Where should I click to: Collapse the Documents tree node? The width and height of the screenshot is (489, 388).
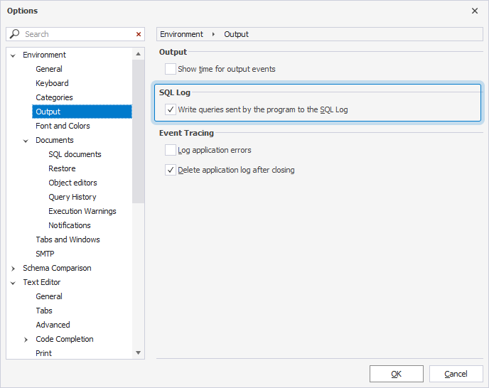tap(26, 140)
